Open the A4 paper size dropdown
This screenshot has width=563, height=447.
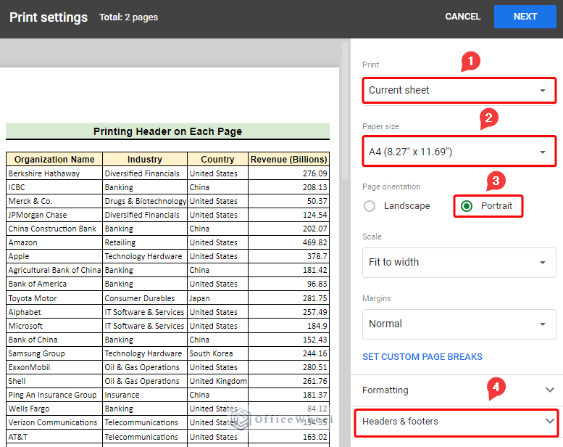pos(459,152)
